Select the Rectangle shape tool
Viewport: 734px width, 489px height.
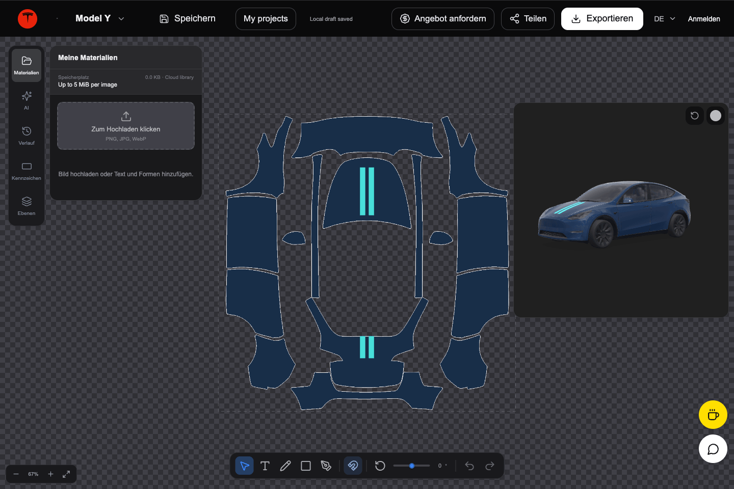306,466
